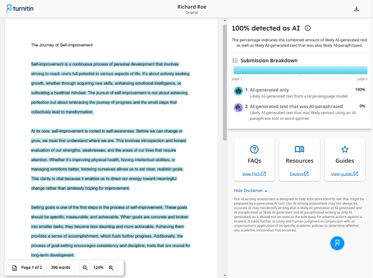Viewport: 373px width, 278px height.
Task: Click the Submission Breakdown progress bar
Action: (x=300, y=70)
